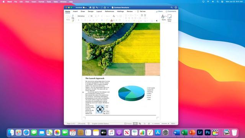The width and height of the screenshot is (245, 138).
Task: Open the font size dropdown
Action: tap(96, 16)
